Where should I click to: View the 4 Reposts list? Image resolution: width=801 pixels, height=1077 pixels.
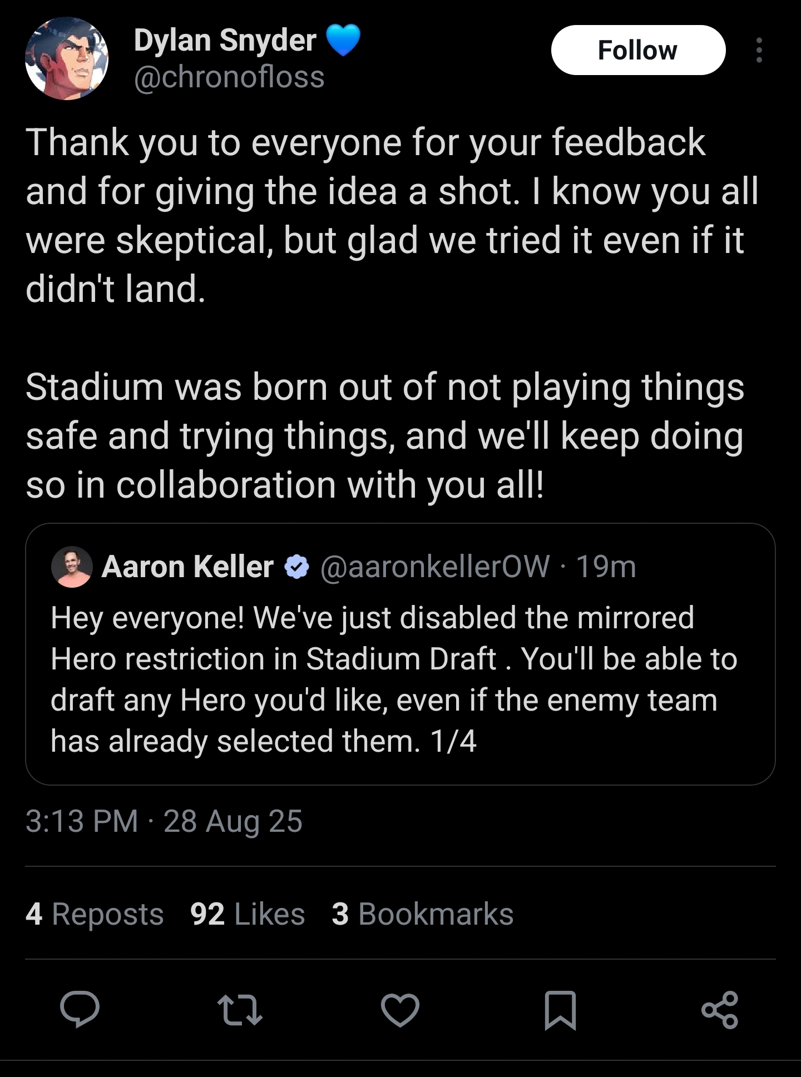click(95, 914)
